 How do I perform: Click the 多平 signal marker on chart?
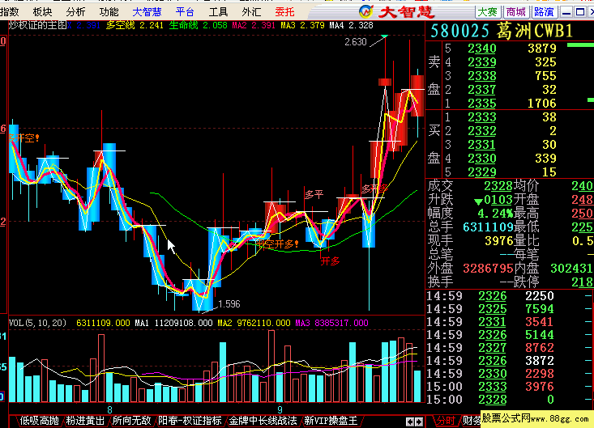[x=314, y=195]
